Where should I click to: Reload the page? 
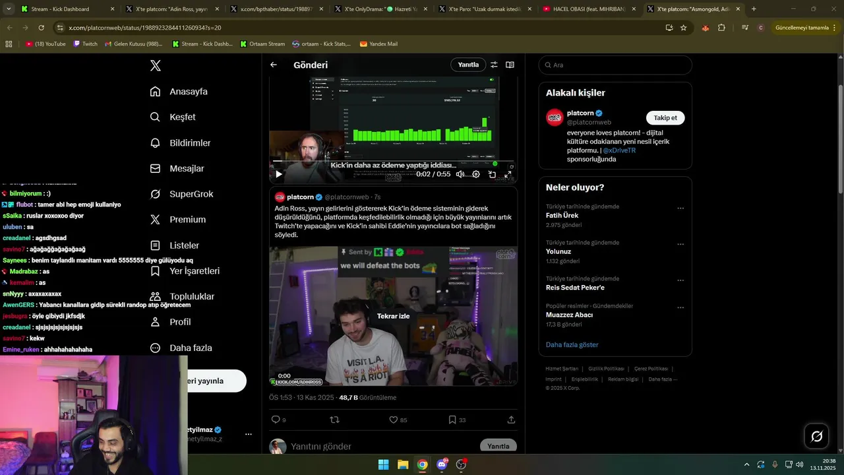[41, 28]
